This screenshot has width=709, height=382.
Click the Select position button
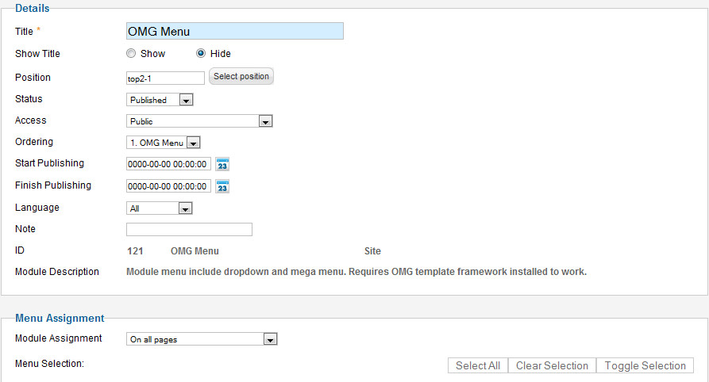click(241, 76)
